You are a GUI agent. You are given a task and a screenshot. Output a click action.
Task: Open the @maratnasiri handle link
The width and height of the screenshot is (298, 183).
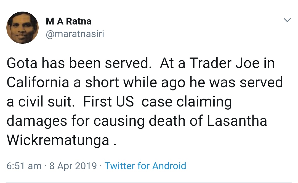pos(74,34)
